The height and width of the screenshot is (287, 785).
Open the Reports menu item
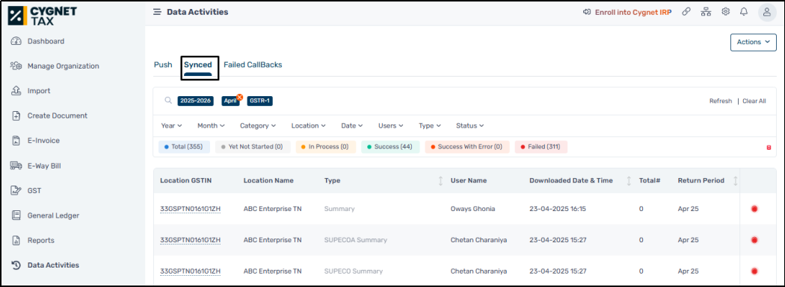(41, 240)
